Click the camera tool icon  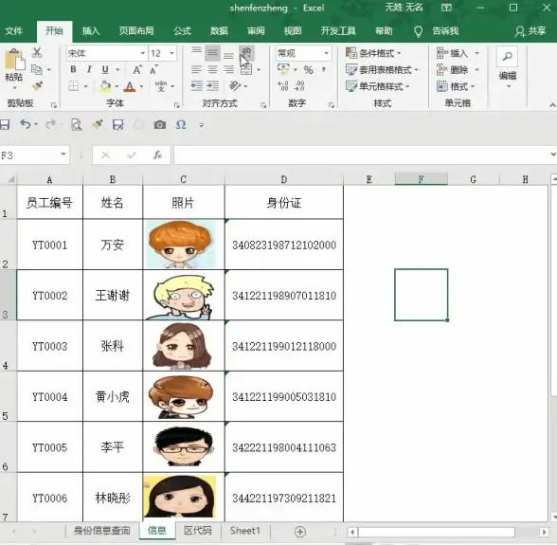[160, 124]
